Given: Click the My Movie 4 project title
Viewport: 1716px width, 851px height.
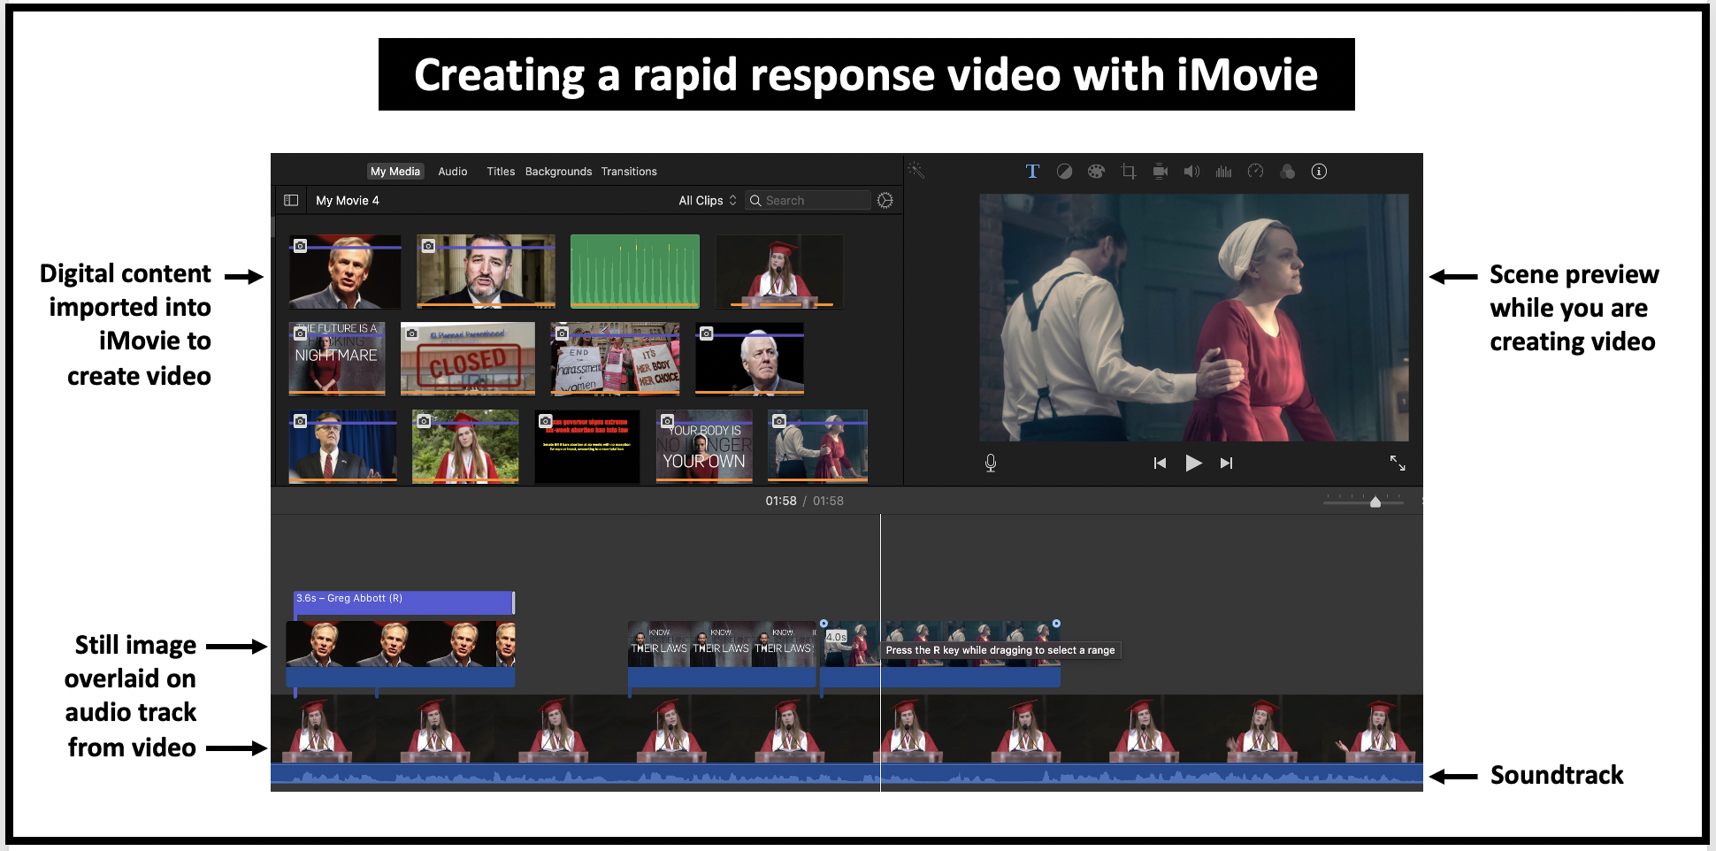Looking at the screenshot, I should coord(348,201).
